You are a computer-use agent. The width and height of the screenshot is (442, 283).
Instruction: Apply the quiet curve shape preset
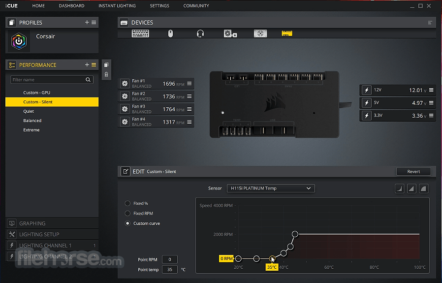tap(400, 189)
